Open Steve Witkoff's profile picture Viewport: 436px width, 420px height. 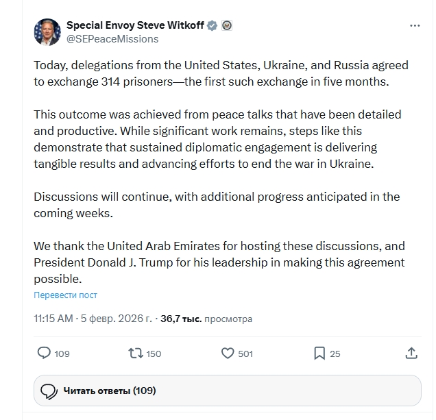47,32
